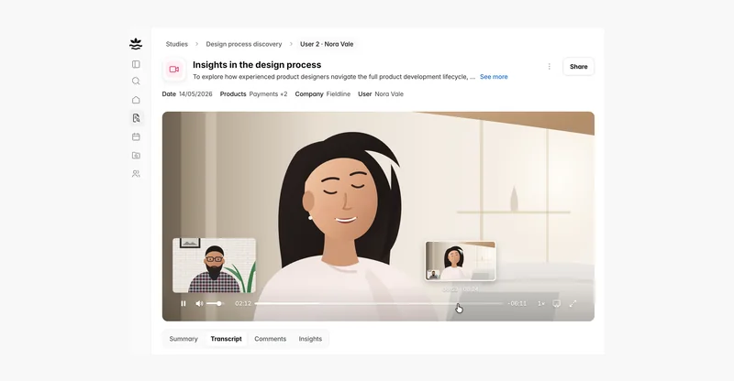The image size is (734, 381).
Task: Click the seek preview thumbnail
Action: point(461,261)
